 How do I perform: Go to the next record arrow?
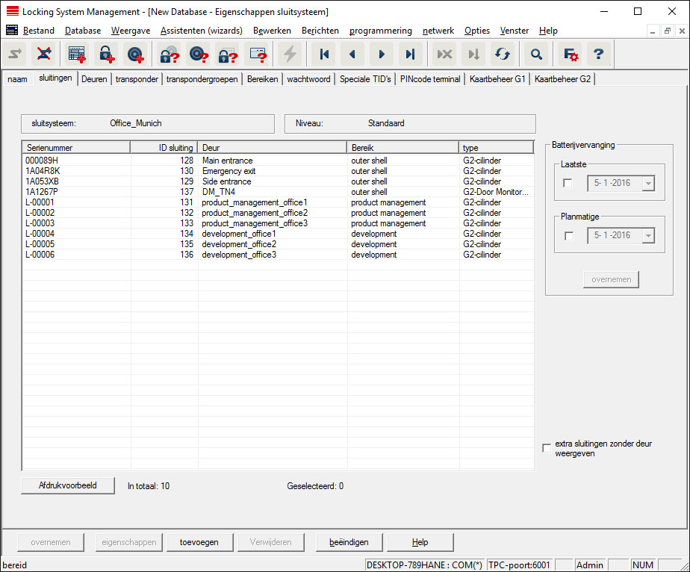pyautogui.click(x=382, y=55)
